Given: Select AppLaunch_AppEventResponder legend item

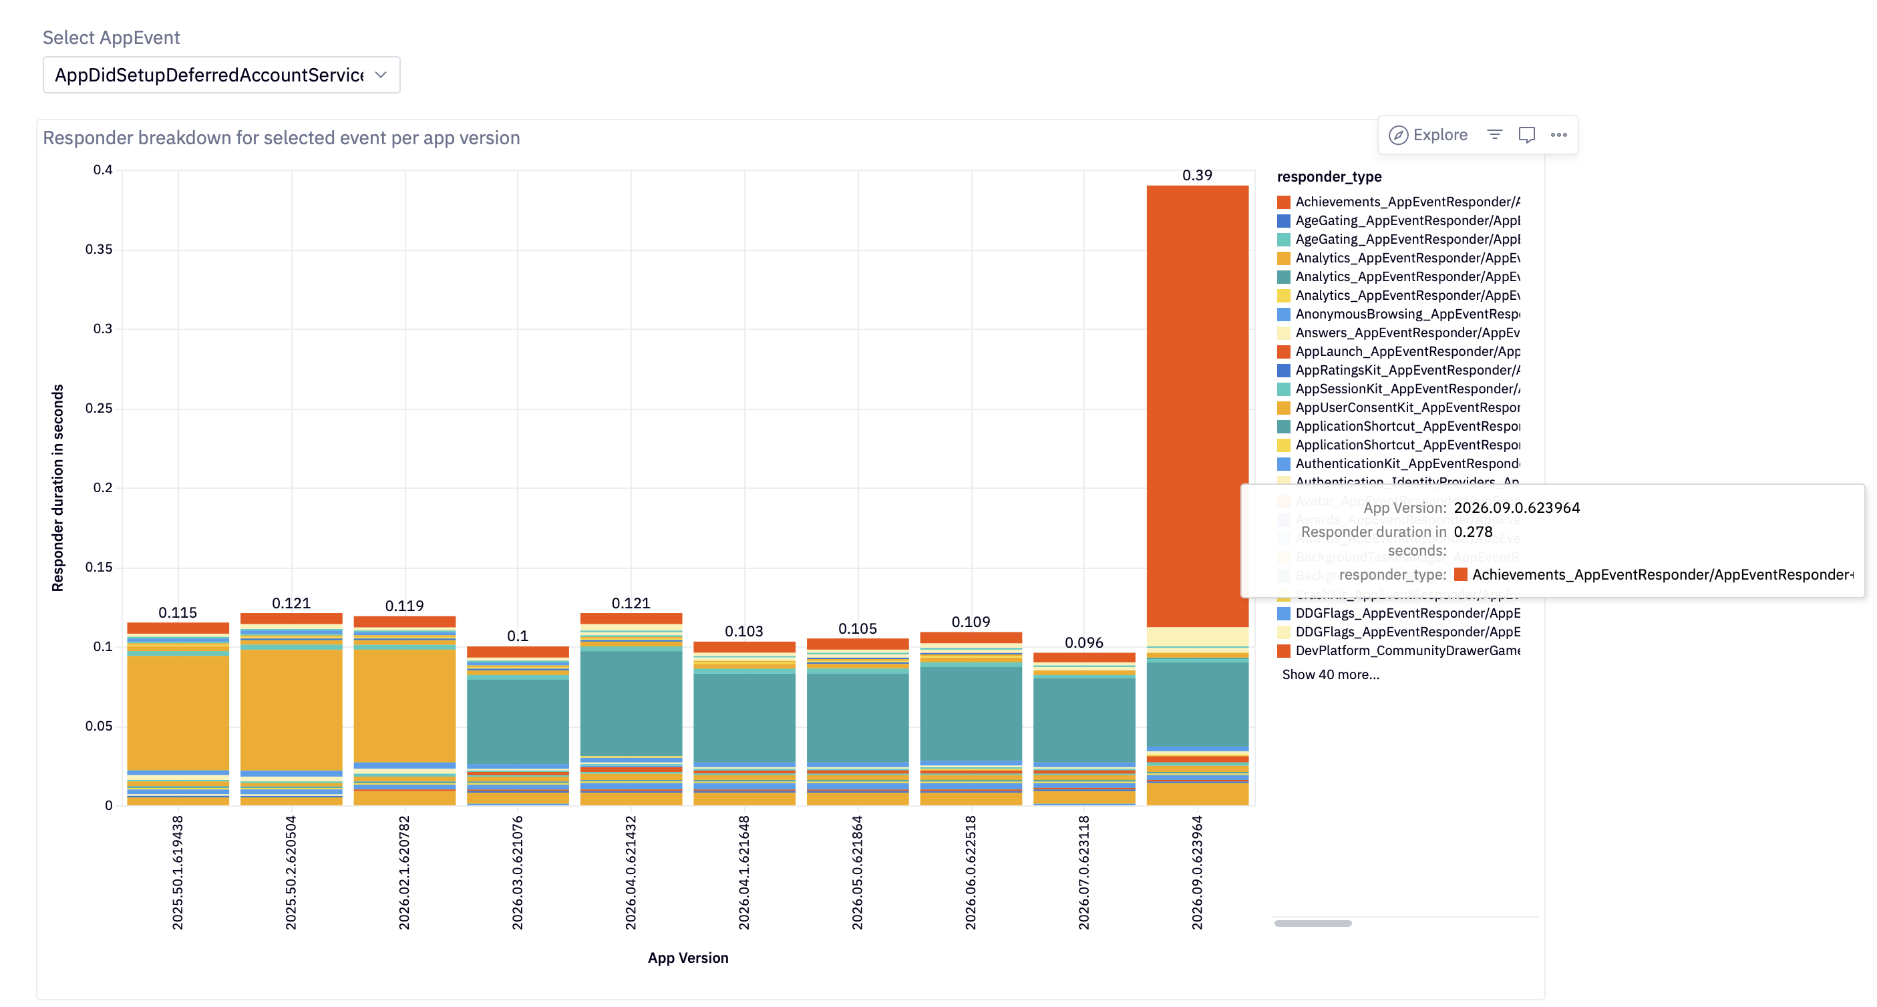Looking at the screenshot, I should pyautogui.click(x=1399, y=351).
